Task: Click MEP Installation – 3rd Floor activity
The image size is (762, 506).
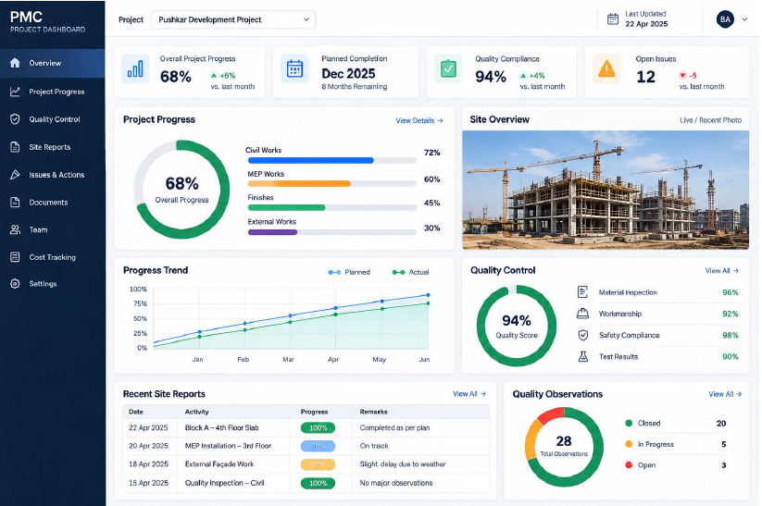Action: (x=228, y=446)
